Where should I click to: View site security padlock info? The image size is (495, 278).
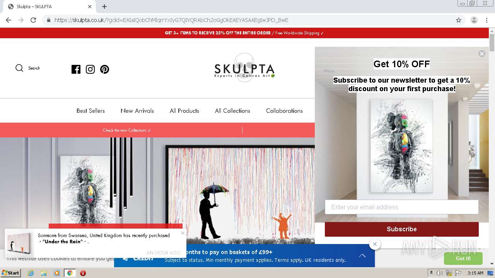pyautogui.click(x=48, y=20)
